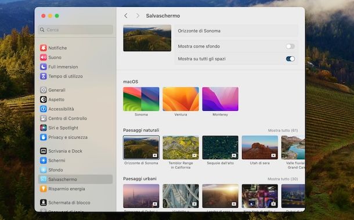The height and width of the screenshot is (220, 354).
Task: Disable Mostra su tutti gli spazi switch
Action: [x=290, y=59]
